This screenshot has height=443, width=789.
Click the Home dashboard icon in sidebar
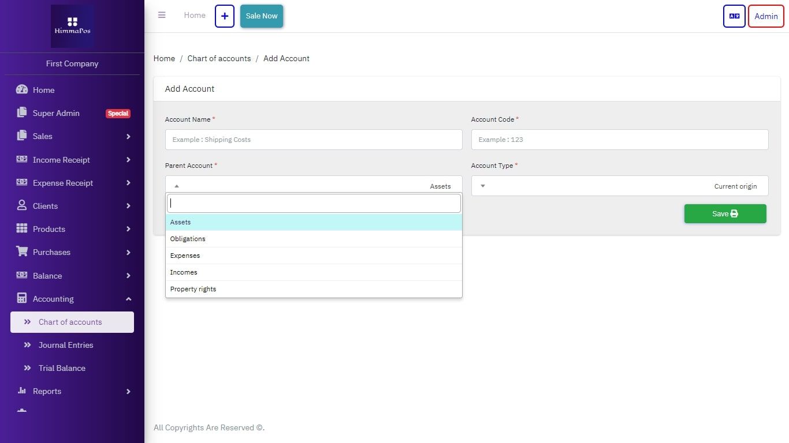click(x=22, y=89)
